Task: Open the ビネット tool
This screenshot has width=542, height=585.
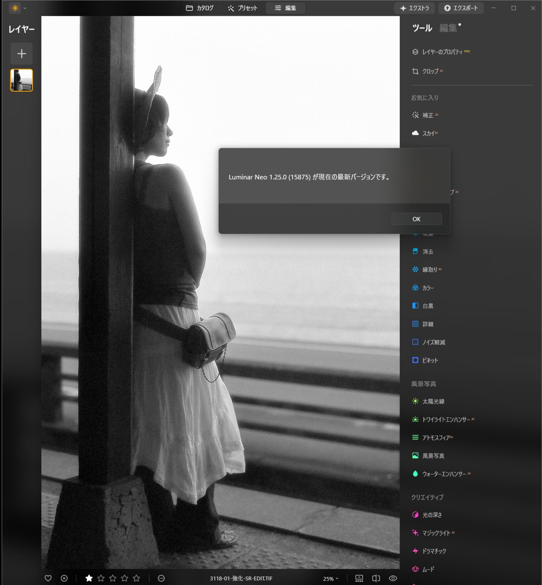Action: [429, 360]
